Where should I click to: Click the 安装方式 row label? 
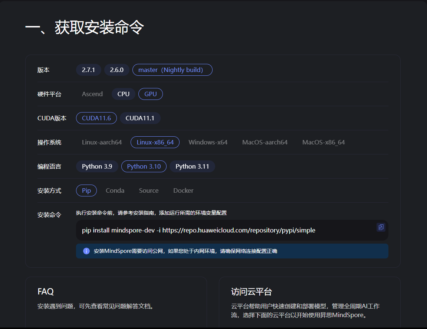click(x=49, y=191)
